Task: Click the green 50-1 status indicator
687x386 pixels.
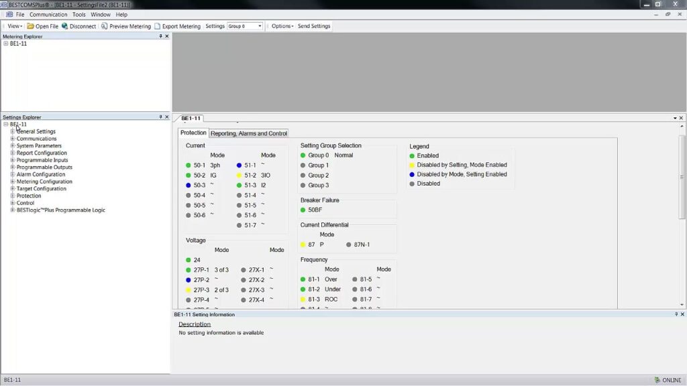Action: pos(189,165)
